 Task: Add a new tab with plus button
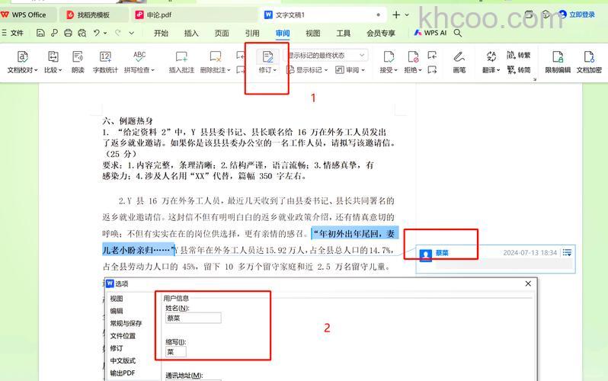[x=396, y=14]
